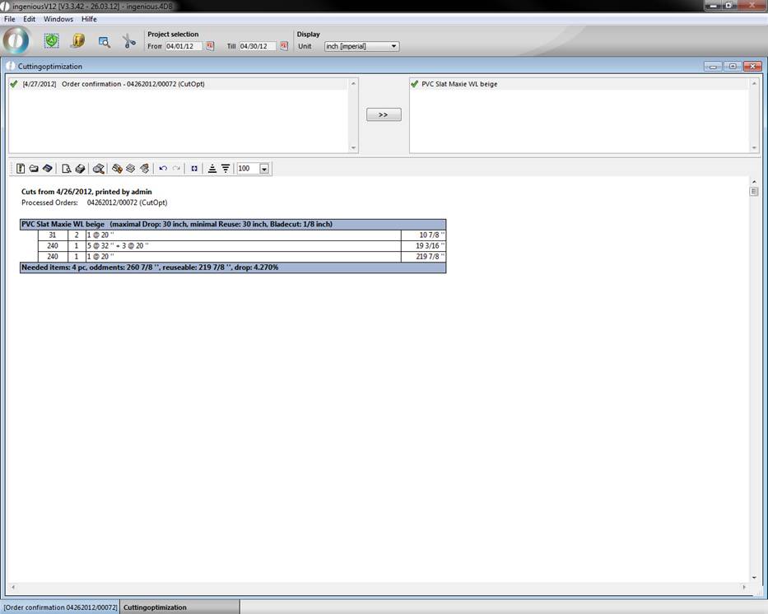Toggle checkmark on PVC Slat Maxie WL beige
768x614 pixels.
pos(414,84)
